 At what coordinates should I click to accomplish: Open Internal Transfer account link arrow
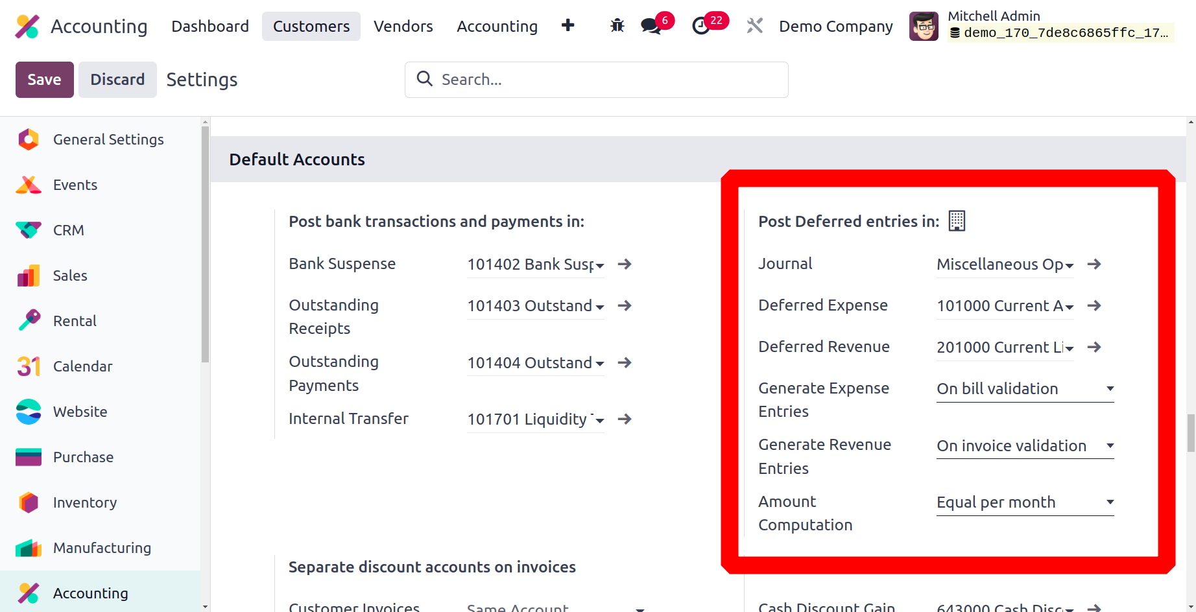[x=625, y=419]
